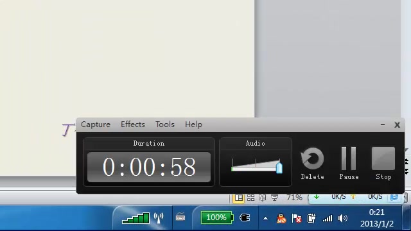Click the speaker volume tray icon
411x231 pixels.
click(x=342, y=218)
